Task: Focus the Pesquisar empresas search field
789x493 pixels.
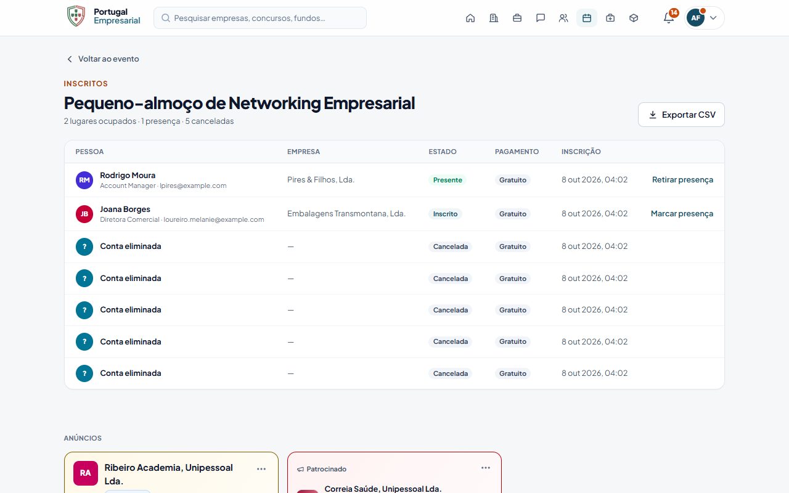Action: click(x=260, y=18)
